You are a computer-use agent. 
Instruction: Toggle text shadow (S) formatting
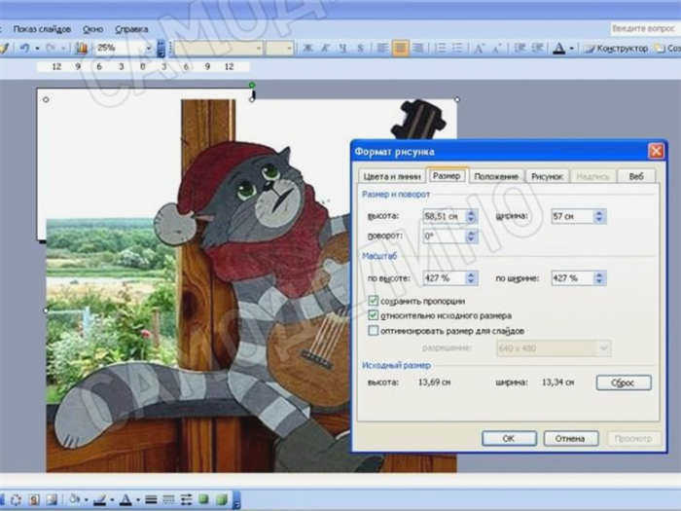tap(361, 48)
